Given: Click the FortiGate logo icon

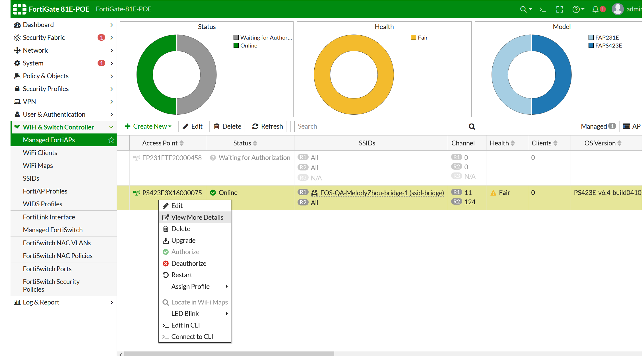Looking at the screenshot, I should (x=19, y=9).
